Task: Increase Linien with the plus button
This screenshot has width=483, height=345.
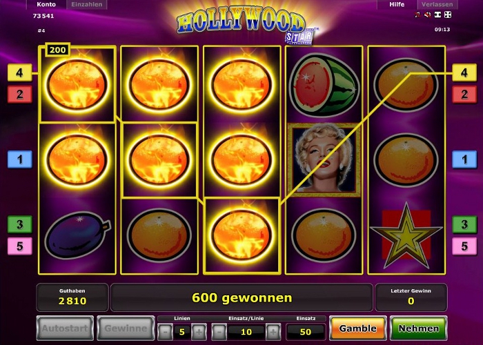Action: point(199,332)
